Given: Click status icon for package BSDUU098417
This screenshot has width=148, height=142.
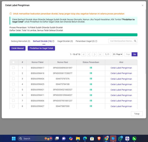Looking at the screenshot, I should [91, 68].
